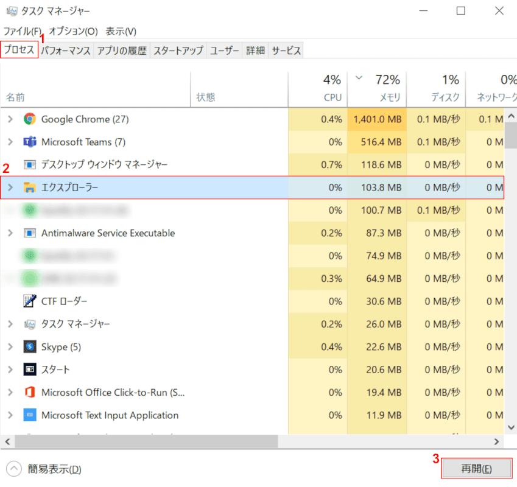Minimize the Task Manager window

(423, 11)
